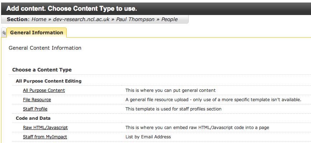This screenshot has height=143, width=311.
Task: Switch to the General Information tab
Action: [37, 33]
